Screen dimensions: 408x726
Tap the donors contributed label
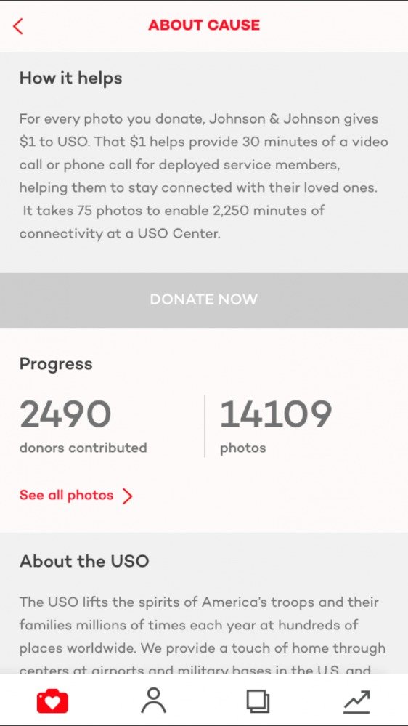click(83, 448)
